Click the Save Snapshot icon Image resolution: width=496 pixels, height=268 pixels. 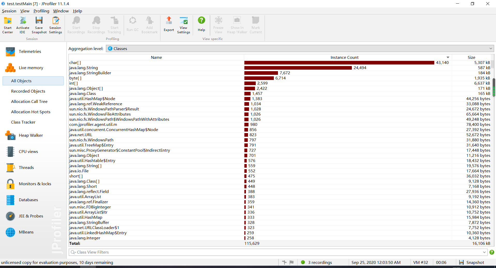(x=39, y=25)
